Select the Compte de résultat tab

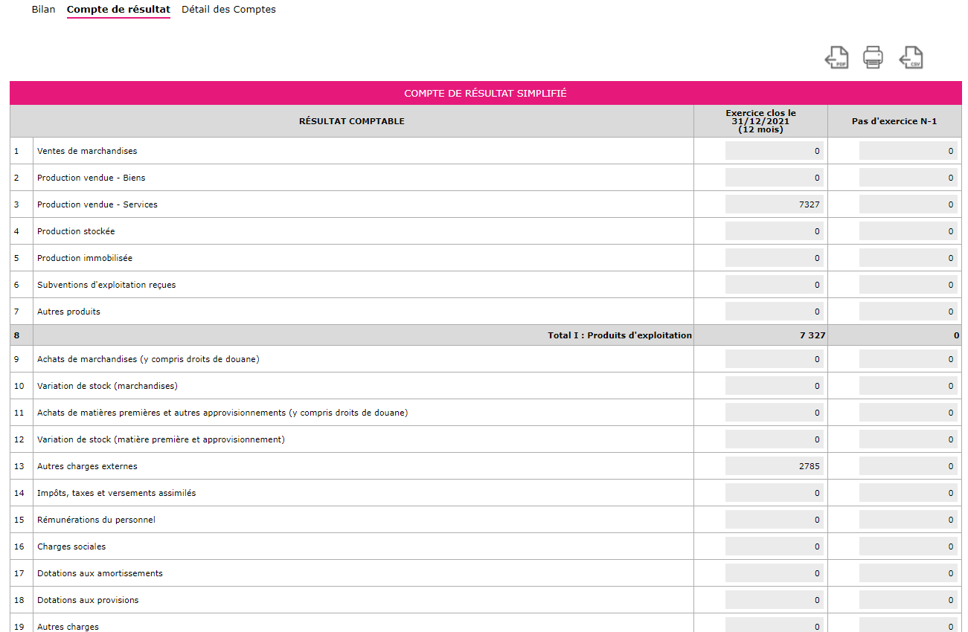118,10
